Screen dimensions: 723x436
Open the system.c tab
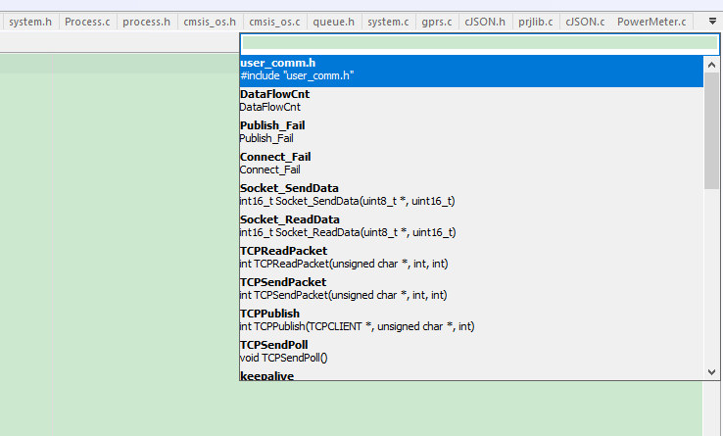point(388,22)
